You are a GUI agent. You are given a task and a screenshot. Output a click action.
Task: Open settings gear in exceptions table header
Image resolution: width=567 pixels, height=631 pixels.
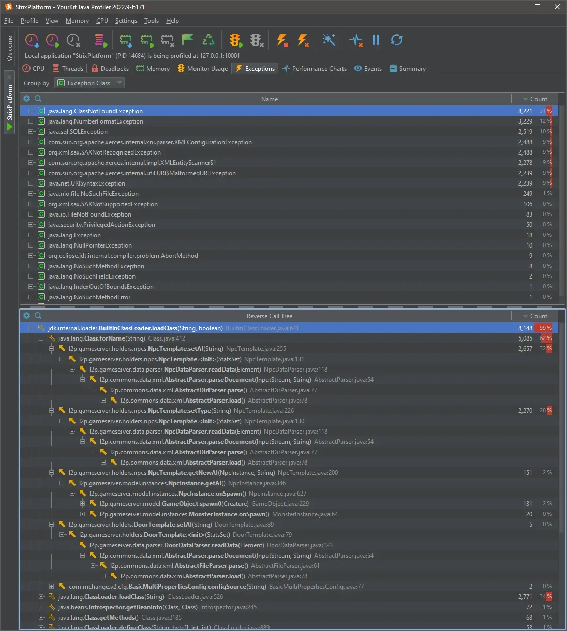[x=27, y=99]
